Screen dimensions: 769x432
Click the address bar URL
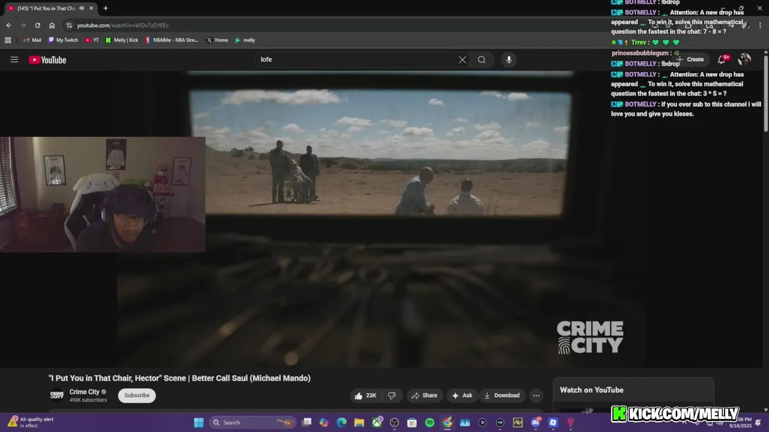[123, 25]
